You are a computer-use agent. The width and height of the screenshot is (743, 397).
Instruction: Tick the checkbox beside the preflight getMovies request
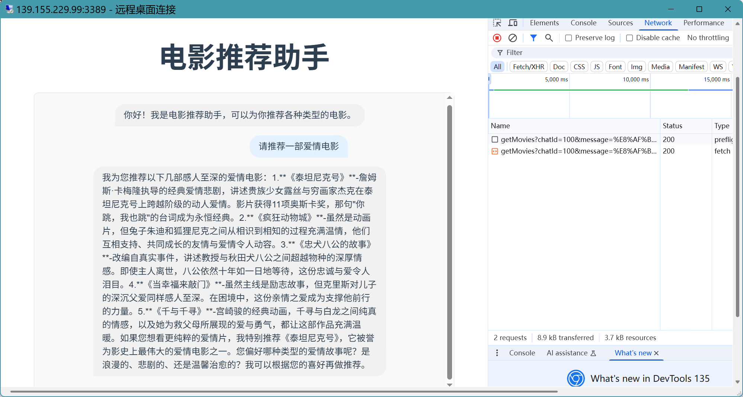coord(495,139)
